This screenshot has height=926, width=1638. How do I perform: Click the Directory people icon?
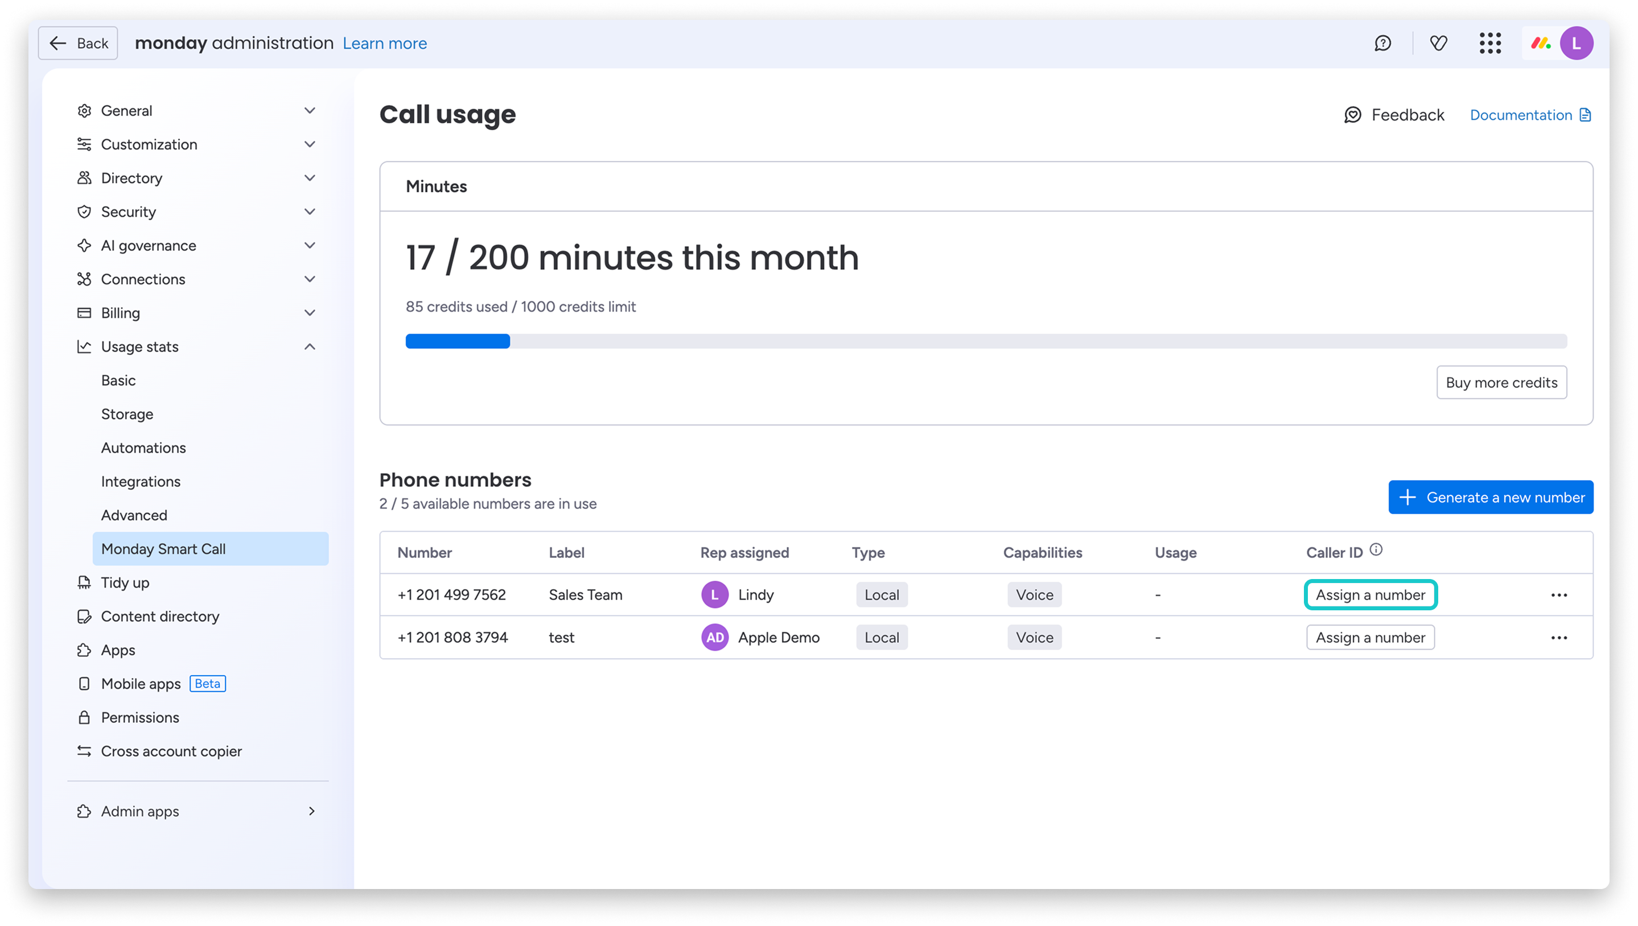tap(84, 178)
